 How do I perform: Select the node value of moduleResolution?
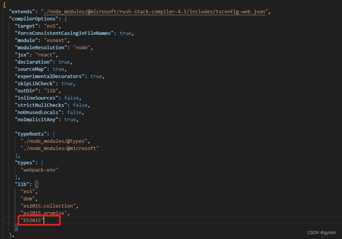pos(82,47)
